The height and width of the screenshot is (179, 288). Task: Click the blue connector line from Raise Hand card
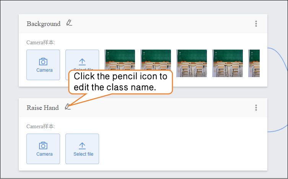click(279, 130)
